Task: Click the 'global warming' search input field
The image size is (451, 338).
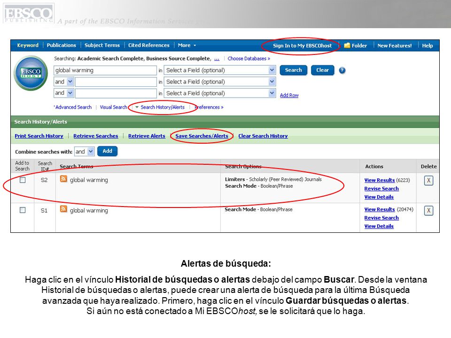Action: point(105,70)
